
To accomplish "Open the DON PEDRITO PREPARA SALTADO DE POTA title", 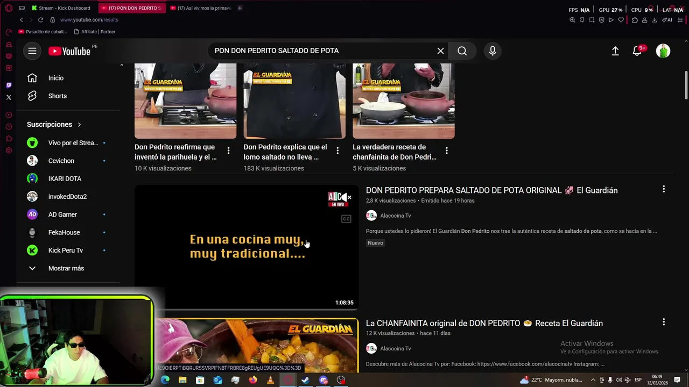I will tap(491, 190).
